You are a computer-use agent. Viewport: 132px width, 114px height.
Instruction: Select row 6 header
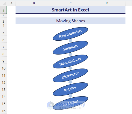(3, 39)
